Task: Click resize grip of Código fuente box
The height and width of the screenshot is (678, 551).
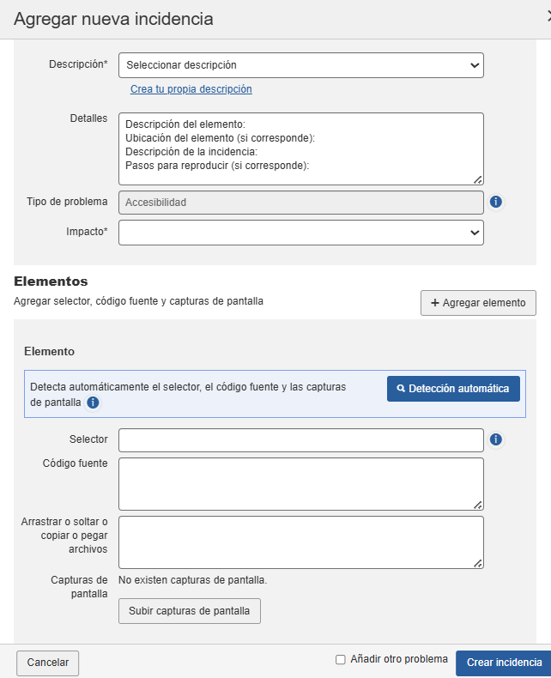Action: [x=477, y=505]
